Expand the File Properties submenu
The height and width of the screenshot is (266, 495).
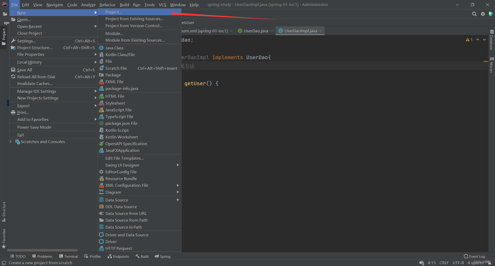point(53,54)
